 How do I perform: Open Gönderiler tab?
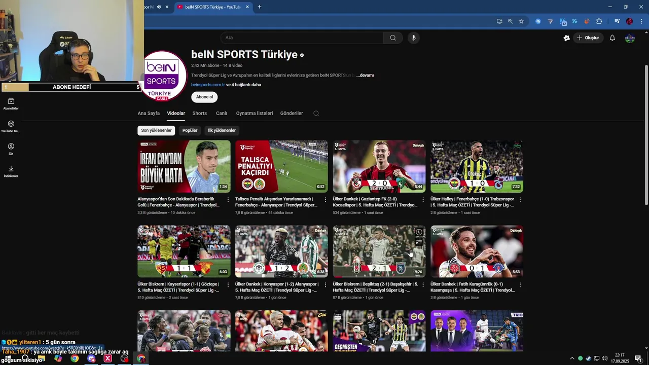[x=292, y=114]
